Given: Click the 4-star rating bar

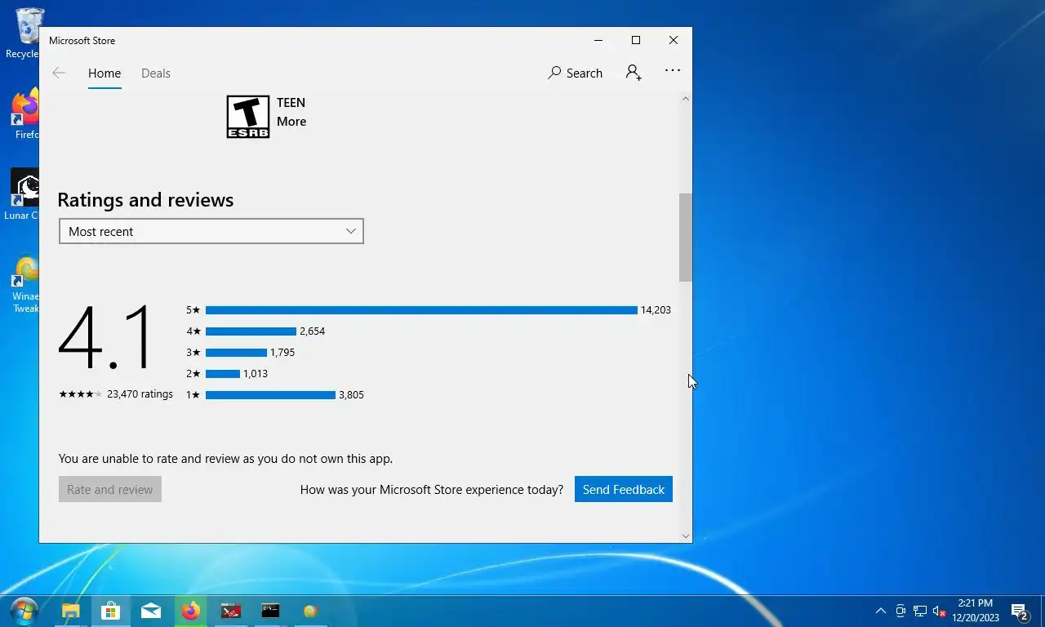Looking at the screenshot, I should (x=251, y=331).
